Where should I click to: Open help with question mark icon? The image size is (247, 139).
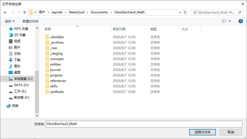240,21
